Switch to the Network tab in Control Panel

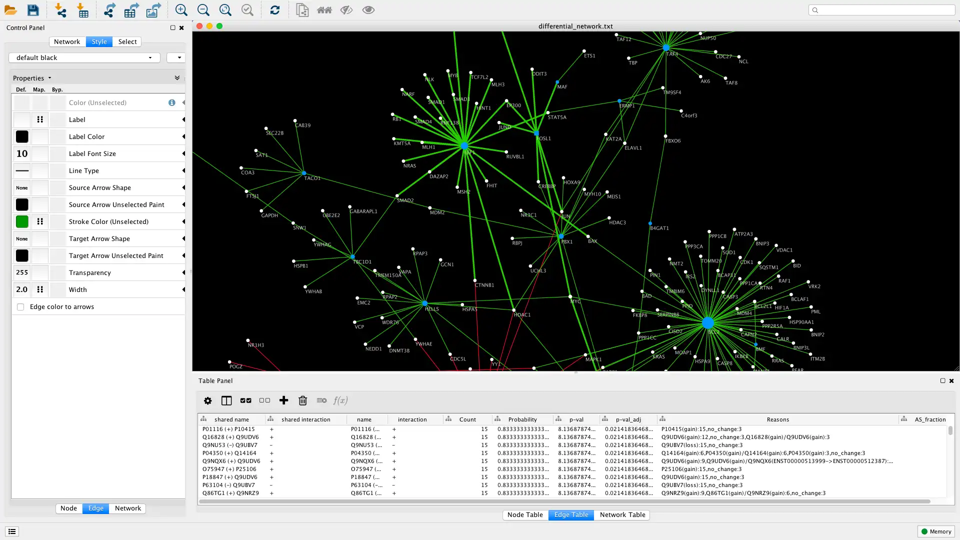point(66,41)
